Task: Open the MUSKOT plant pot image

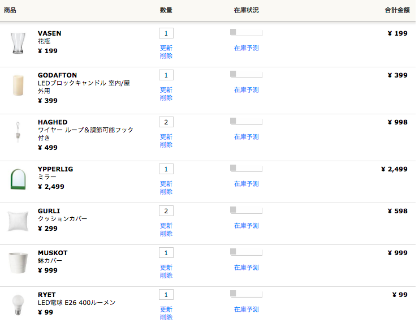Action: click(x=18, y=263)
